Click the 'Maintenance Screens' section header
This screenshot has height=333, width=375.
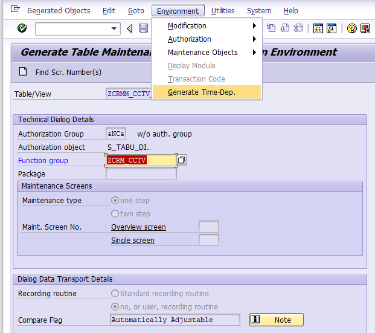[57, 186]
